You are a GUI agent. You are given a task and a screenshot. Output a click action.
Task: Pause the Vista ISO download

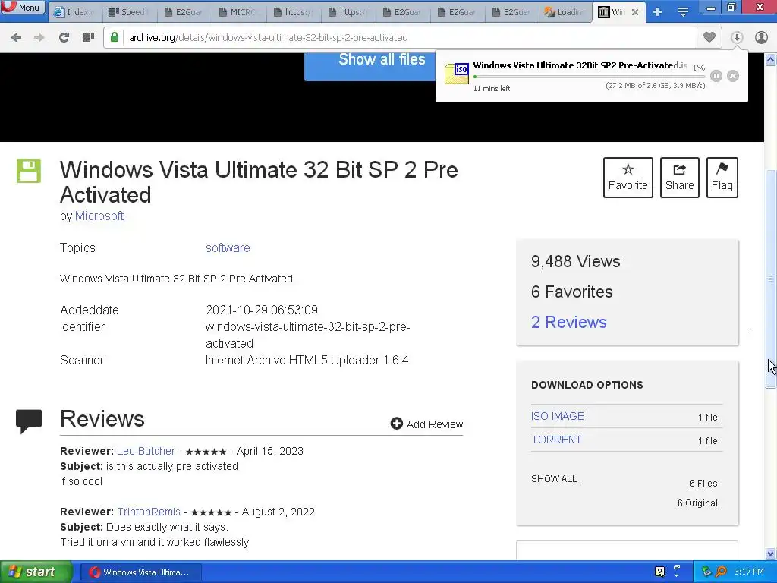tap(716, 76)
